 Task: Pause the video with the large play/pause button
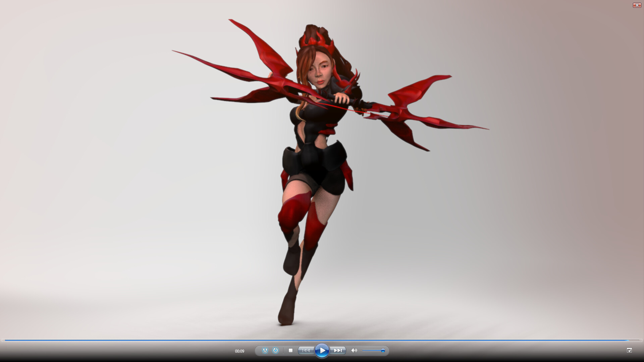coord(323,350)
